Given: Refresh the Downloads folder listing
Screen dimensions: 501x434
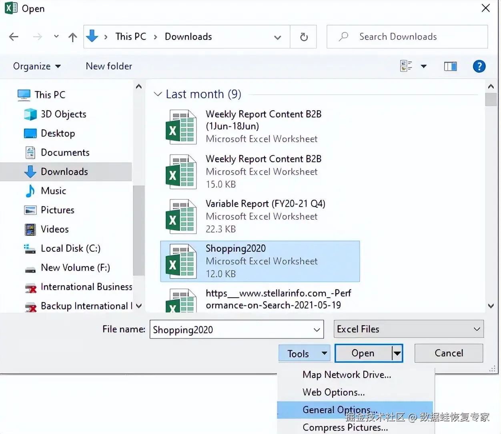Looking at the screenshot, I should pos(304,37).
